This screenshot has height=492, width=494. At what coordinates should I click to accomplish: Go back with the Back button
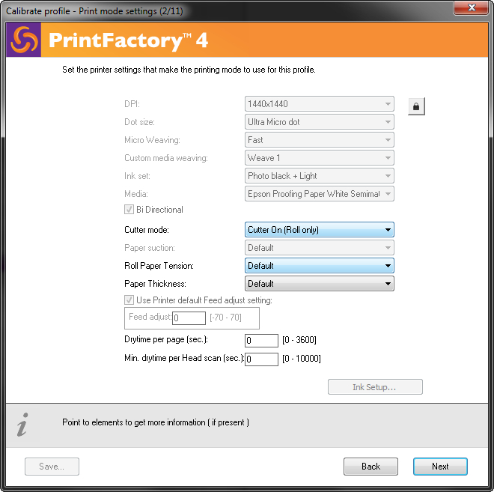[x=370, y=467]
